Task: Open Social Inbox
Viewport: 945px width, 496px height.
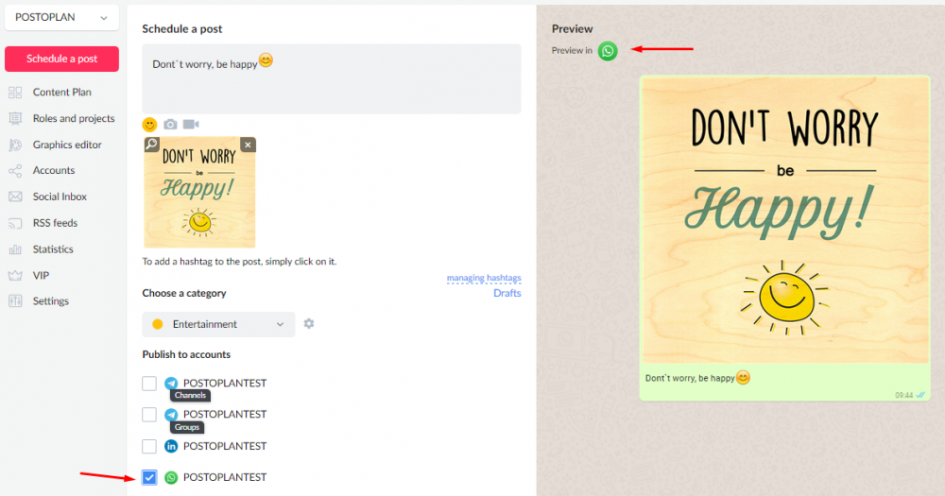Action: (x=60, y=197)
